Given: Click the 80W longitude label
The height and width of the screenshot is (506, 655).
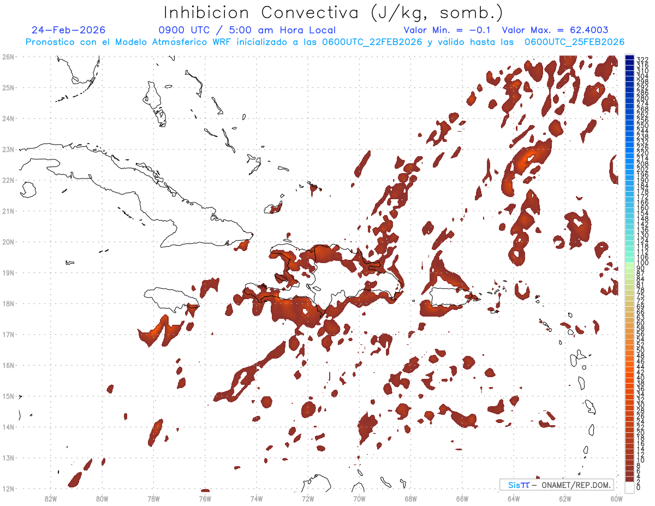Looking at the screenshot, I should point(102,498).
